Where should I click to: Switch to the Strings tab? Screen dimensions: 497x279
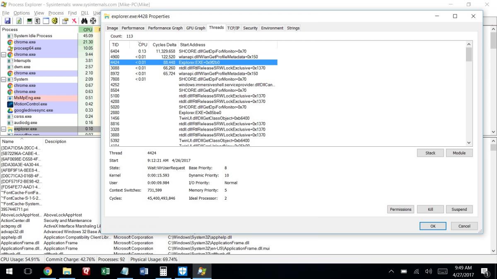coord(293,28)
